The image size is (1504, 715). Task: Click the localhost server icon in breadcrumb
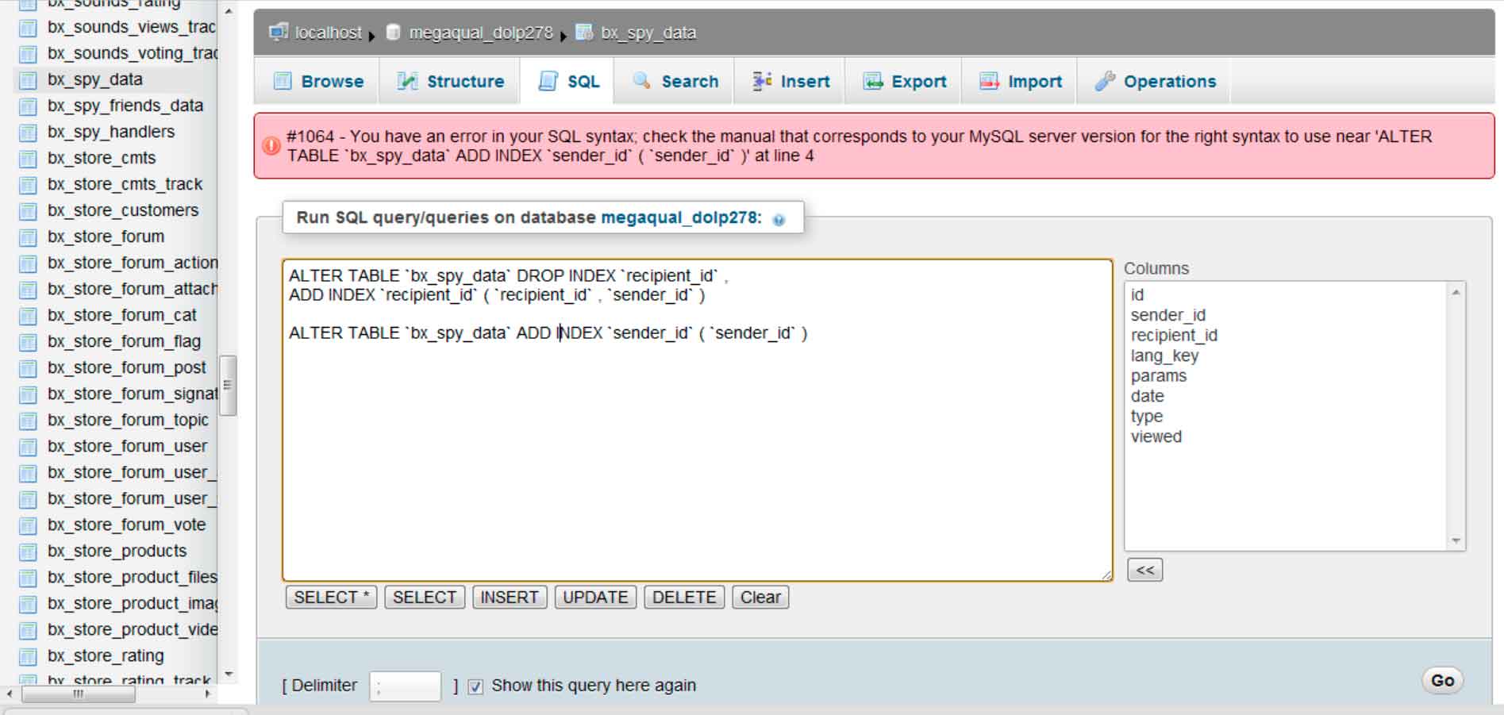pyautogui.click(x=279, y=33)
